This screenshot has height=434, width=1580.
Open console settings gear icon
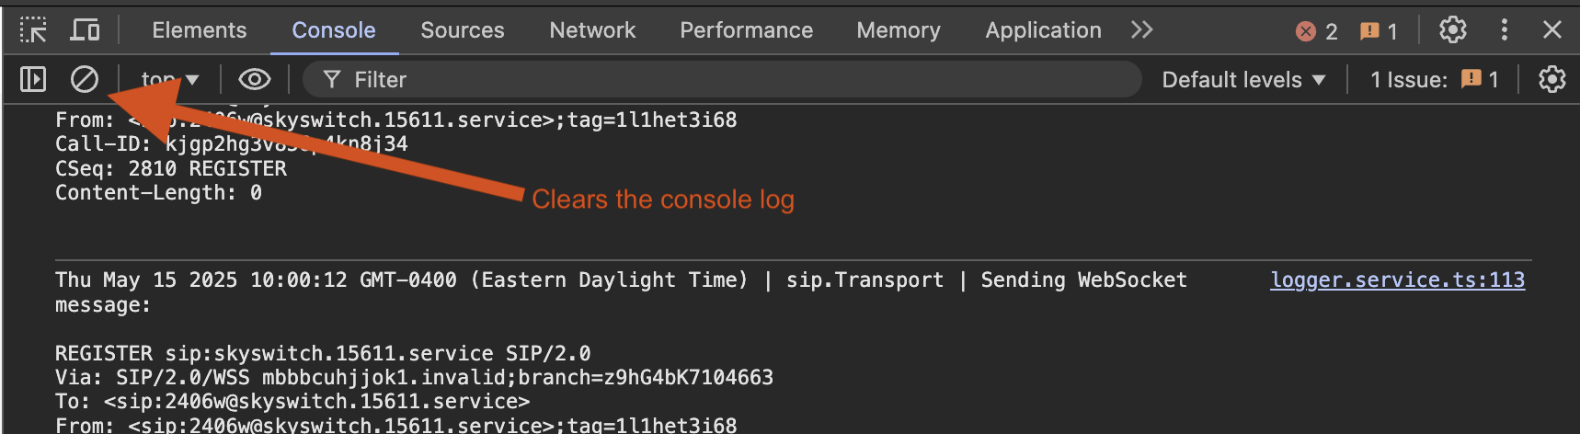click(1552, 80)
